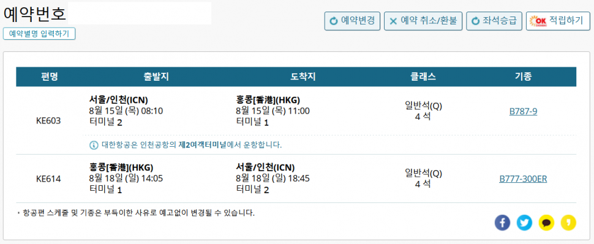Image resolution: width=594 pixels, height=244 pixels.
Task: Select 제2여객터미널 highlighted text
Action: [202, 145]
